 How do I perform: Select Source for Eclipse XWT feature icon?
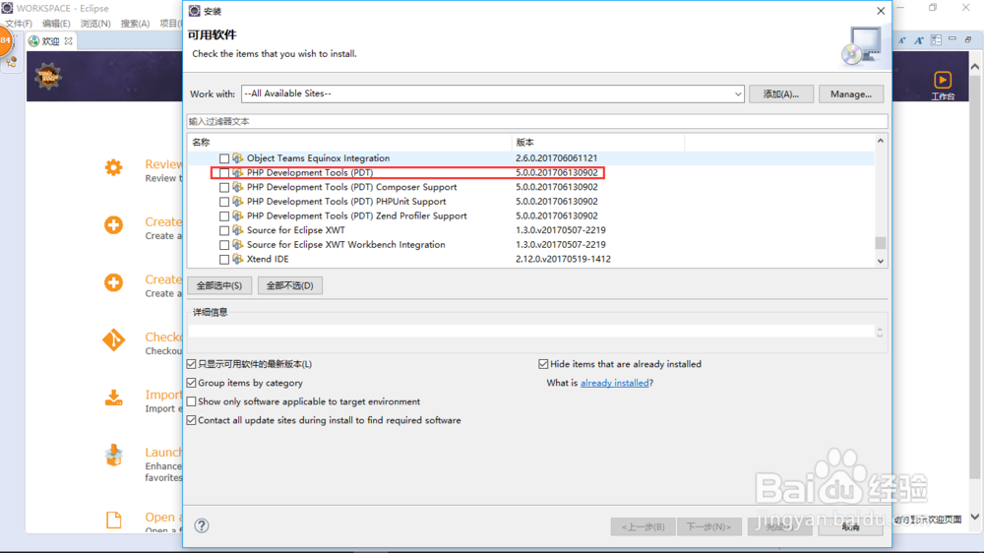(x=238, y=229)
